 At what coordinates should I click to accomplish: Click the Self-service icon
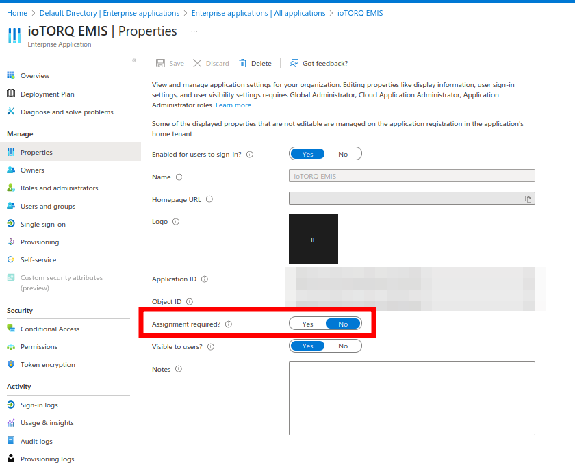click(11, 259)
